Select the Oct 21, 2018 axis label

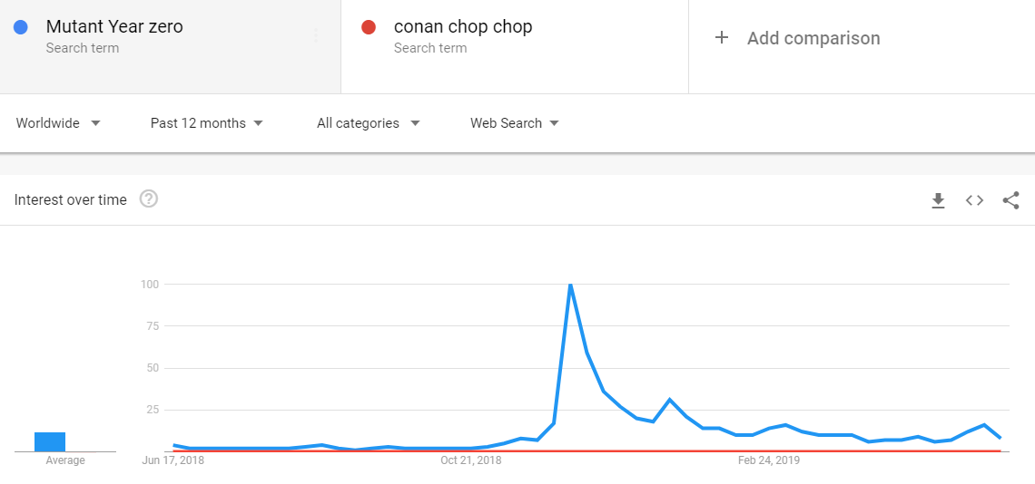[x=470, y=460]
